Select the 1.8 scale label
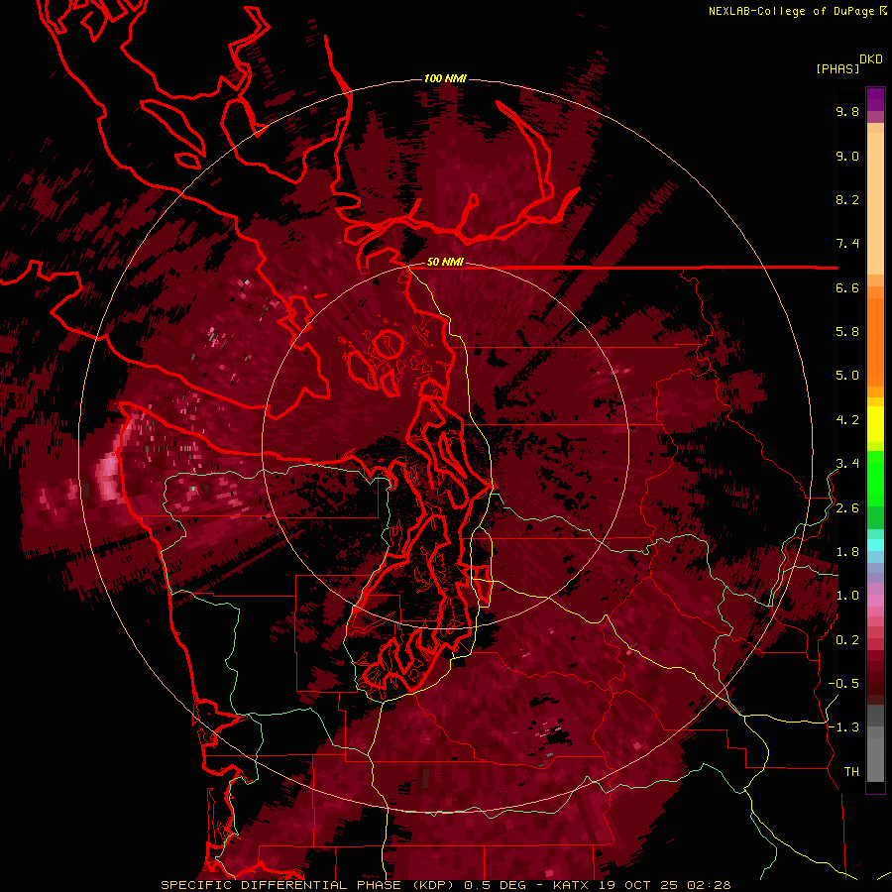The height and width of the screenshot is (892, 892). pos(847,552)
